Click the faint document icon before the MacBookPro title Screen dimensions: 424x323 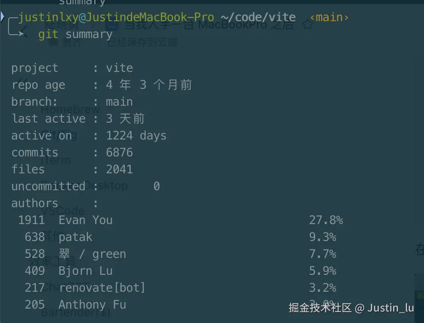(x=112, y=25)
